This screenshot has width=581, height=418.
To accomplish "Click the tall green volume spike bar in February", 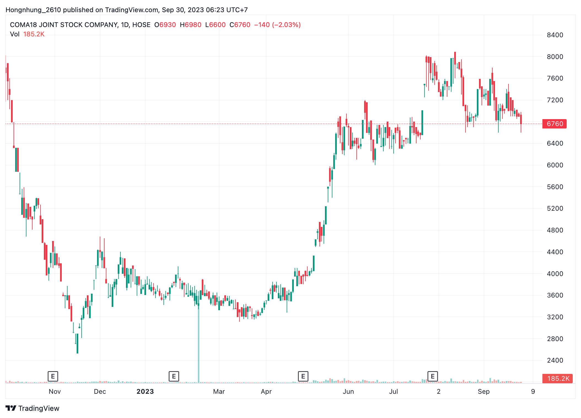I will pos(198,337).
